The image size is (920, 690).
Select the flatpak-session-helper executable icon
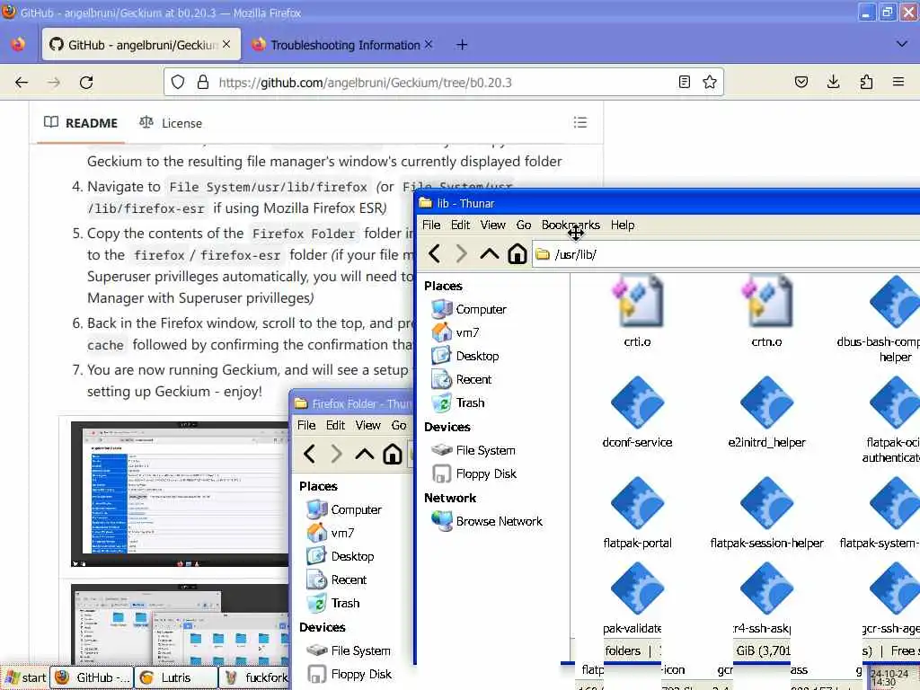click(x=766, y=504)
